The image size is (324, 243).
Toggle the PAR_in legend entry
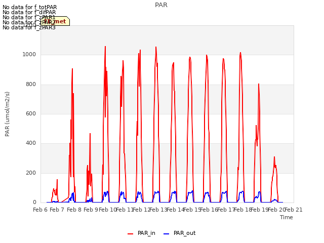141,233
